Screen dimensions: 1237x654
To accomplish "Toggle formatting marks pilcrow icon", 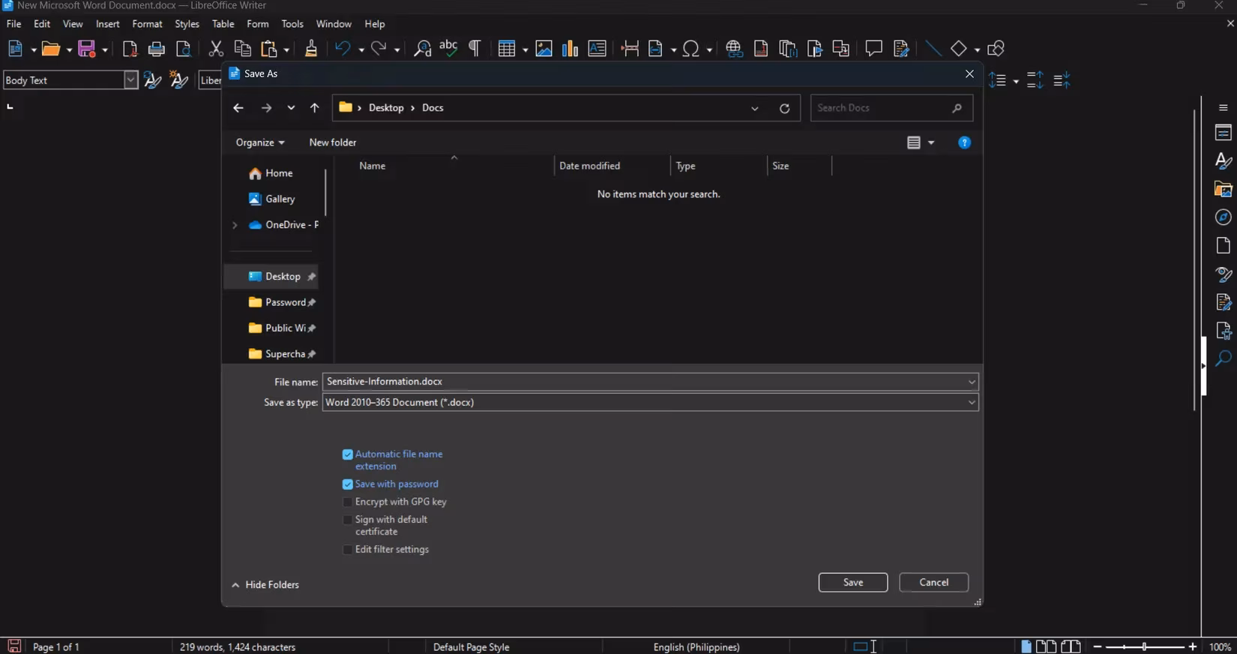I will pos(475,49).
